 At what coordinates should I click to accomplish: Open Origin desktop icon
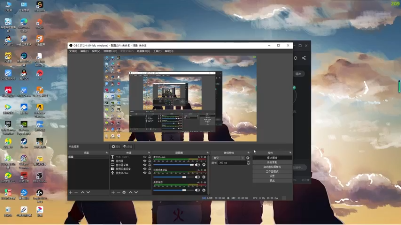click(40, 24)
